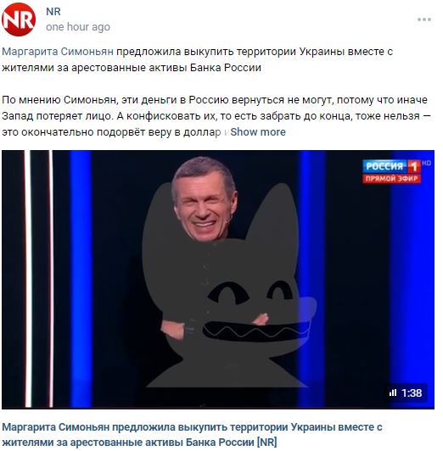Click the cartoon cat's right curved eye
The height and width of the screenshot is (451, 443).
(280, 291)
